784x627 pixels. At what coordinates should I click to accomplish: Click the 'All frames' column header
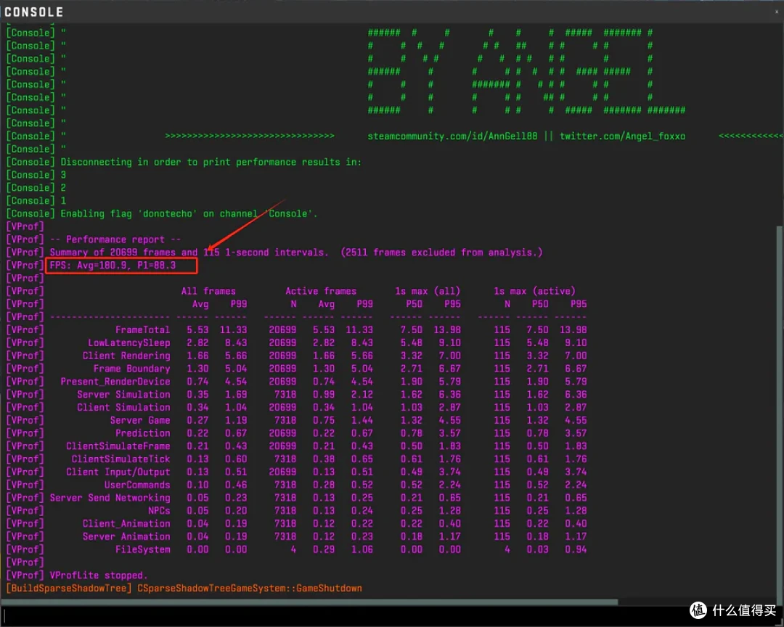(208, 292)
